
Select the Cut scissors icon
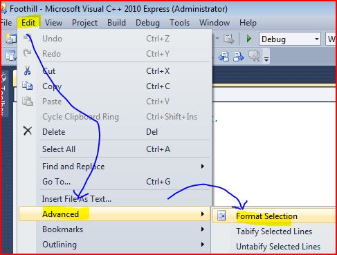point(27,70)
